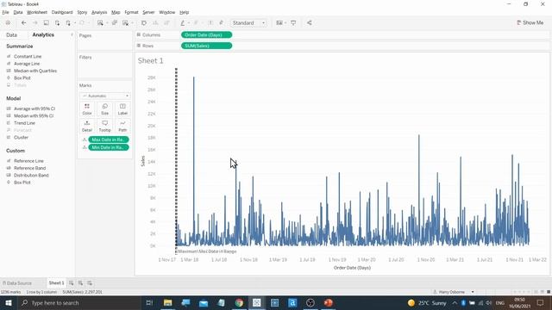Viewport: 552px width, 310px height.
Task: Click the Order Date (Days) pill in Columns
Action: pos(207,34)
